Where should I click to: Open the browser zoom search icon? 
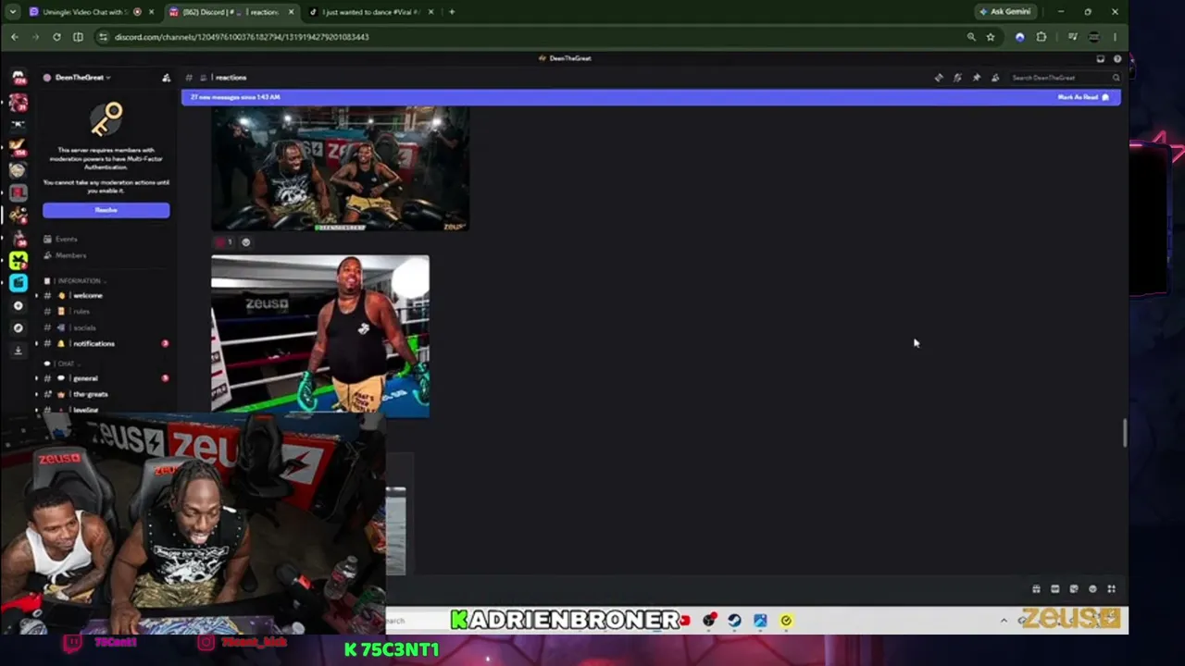click(971, 37)
